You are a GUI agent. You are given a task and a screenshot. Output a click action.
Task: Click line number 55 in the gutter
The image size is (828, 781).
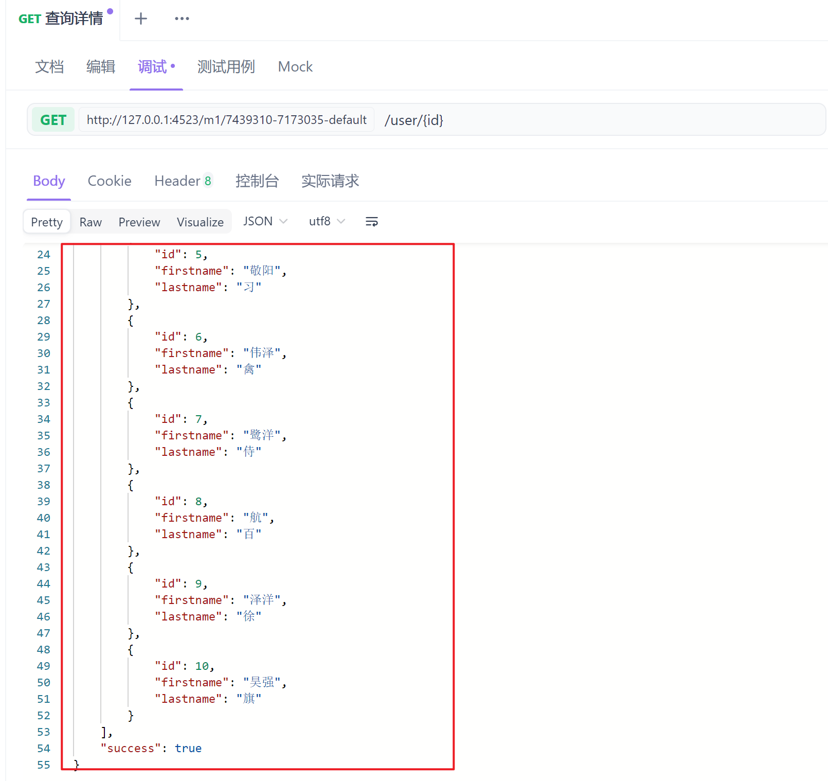(44, 765)
